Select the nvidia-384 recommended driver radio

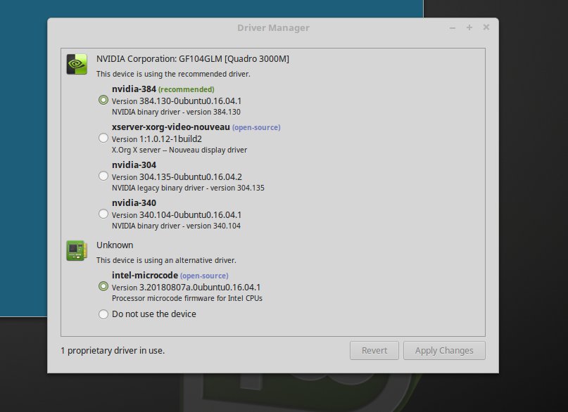click(x=103, y=101)
